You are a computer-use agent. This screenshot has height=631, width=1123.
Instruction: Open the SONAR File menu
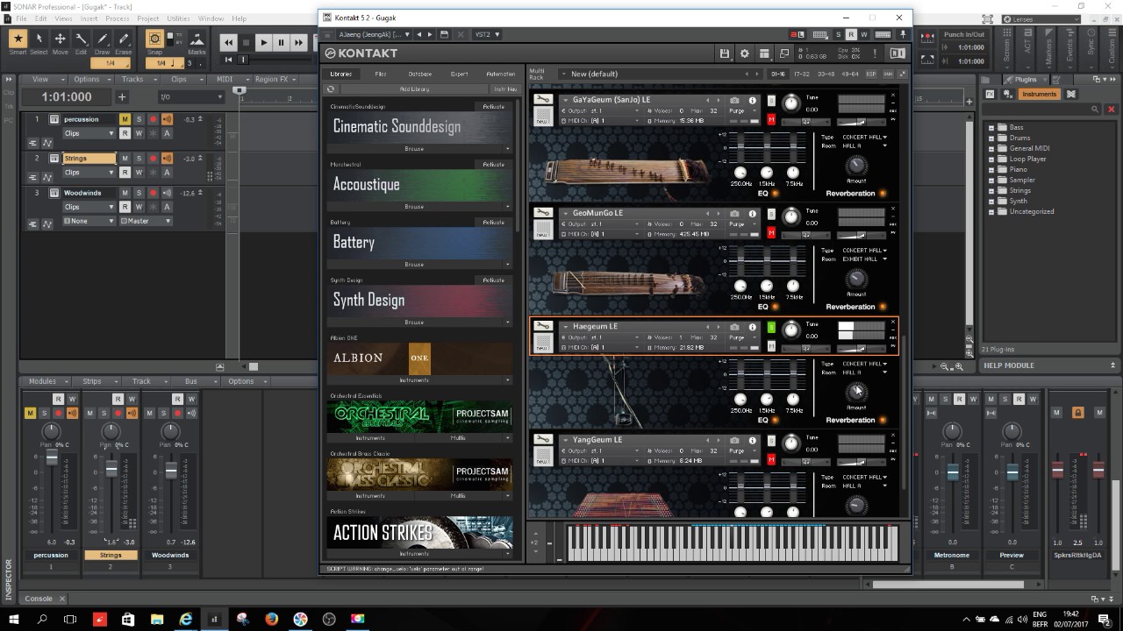pos(20,18)
